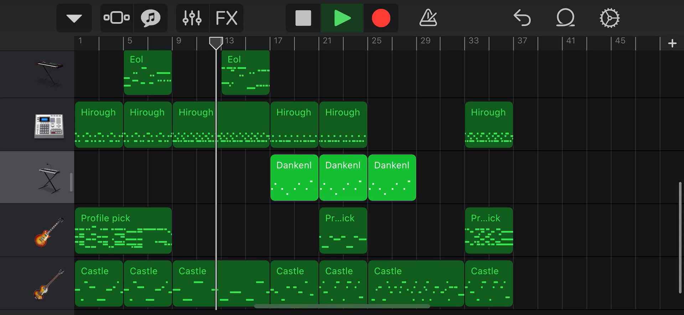
Task: Add song section with plus button
Action: tap(672, 43)
